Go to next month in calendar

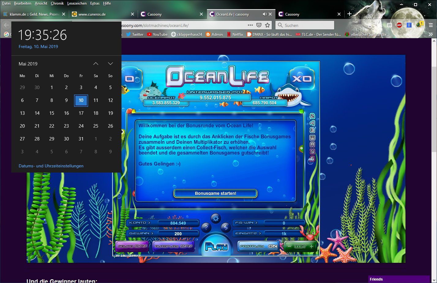[110, 64]
